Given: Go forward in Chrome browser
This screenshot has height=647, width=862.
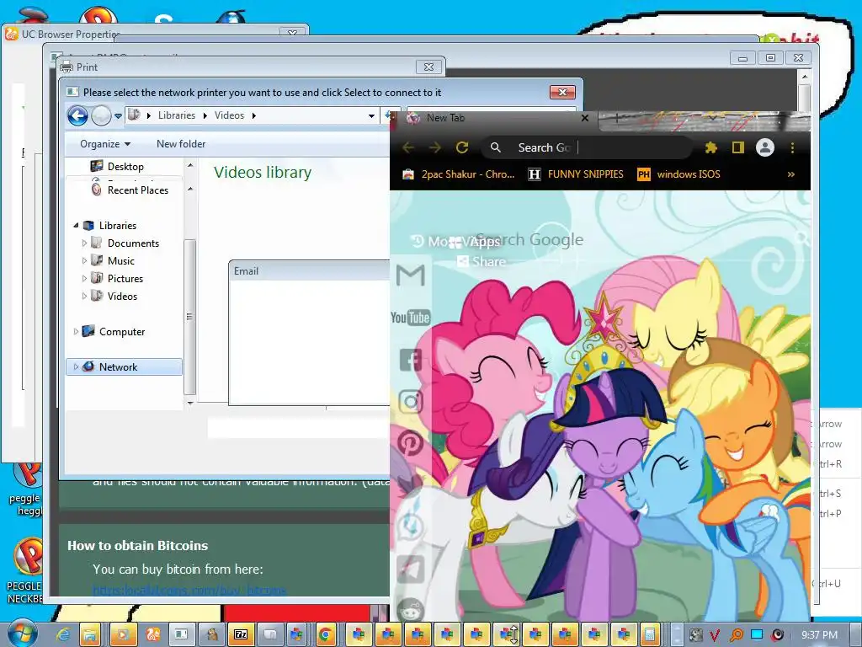Looking at the screenshot, I should coord(435,147).
